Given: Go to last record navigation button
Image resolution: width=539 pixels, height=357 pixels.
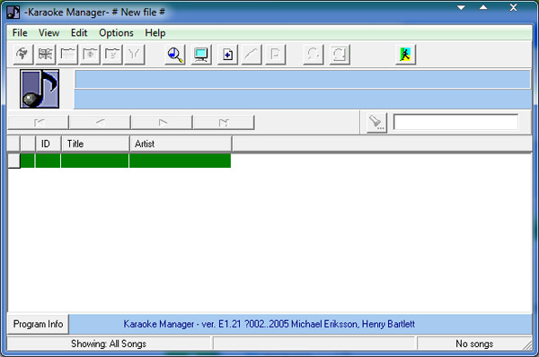Looking at the screenshot, I should pyautogui.click(x=224, y=122).
